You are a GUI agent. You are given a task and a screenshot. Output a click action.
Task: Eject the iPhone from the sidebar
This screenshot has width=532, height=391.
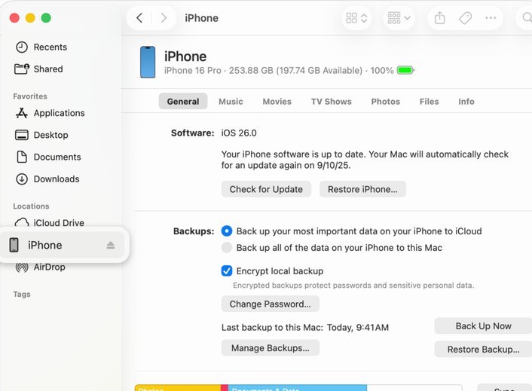click(111, 245)
